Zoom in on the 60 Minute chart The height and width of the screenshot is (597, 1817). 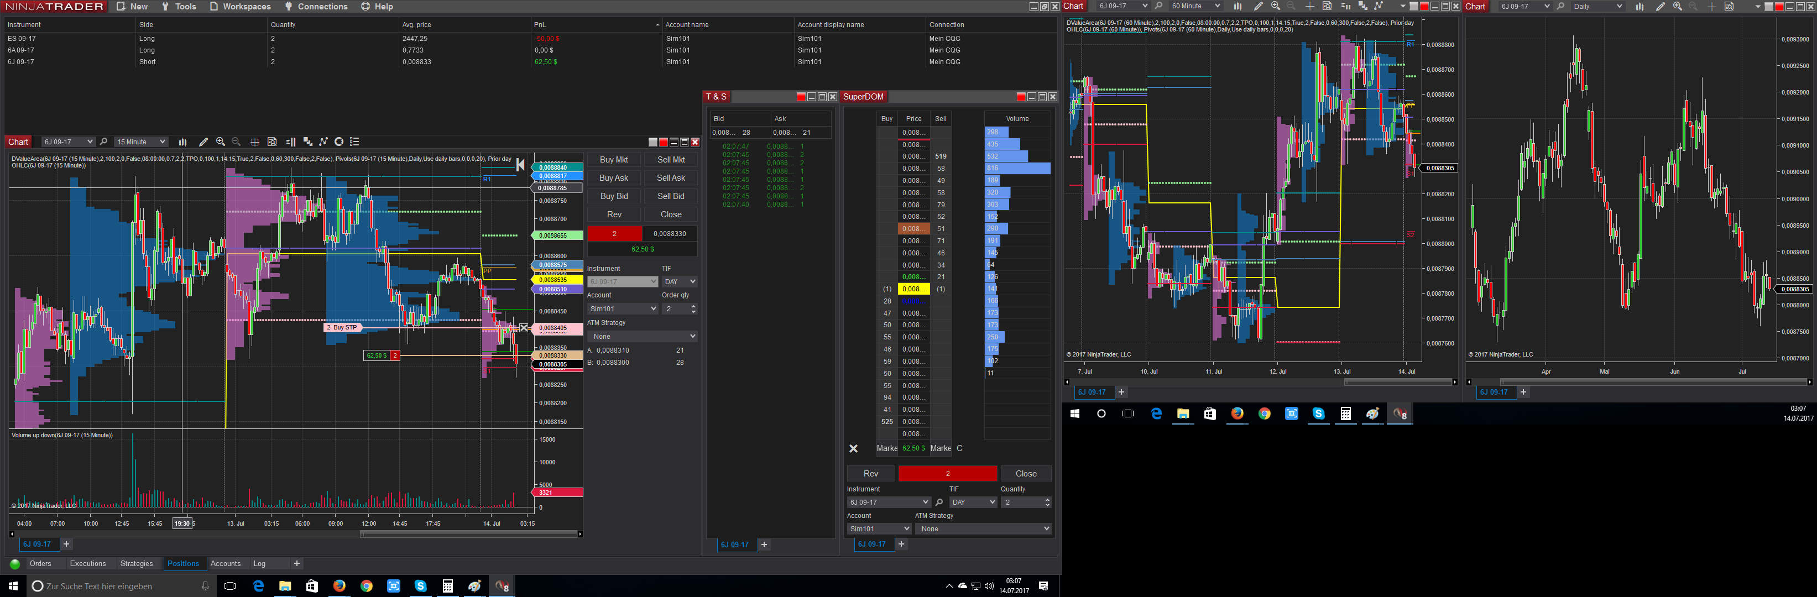(1275, 6)
